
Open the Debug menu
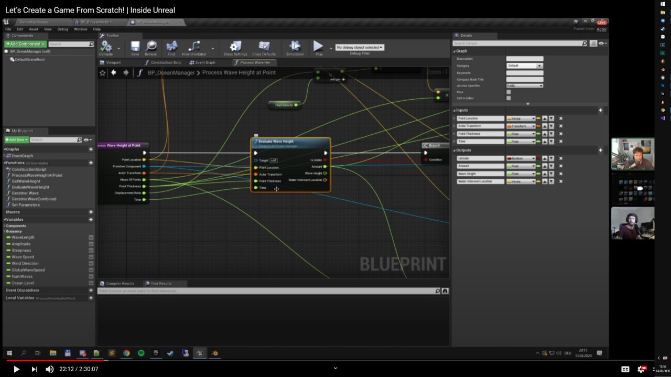[62, 29]
